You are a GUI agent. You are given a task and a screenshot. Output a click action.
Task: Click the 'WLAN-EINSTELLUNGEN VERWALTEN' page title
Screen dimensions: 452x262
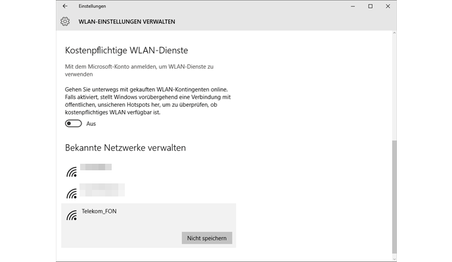coord(127,22)
